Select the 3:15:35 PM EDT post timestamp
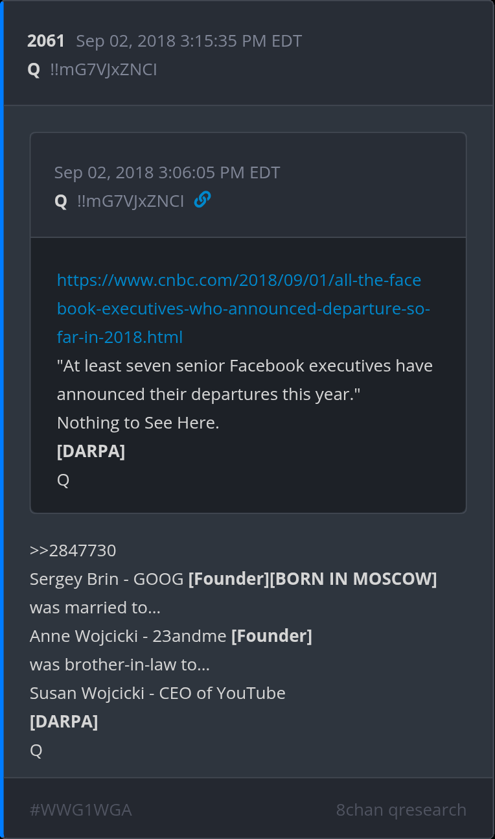 click(x=189, y=41)
